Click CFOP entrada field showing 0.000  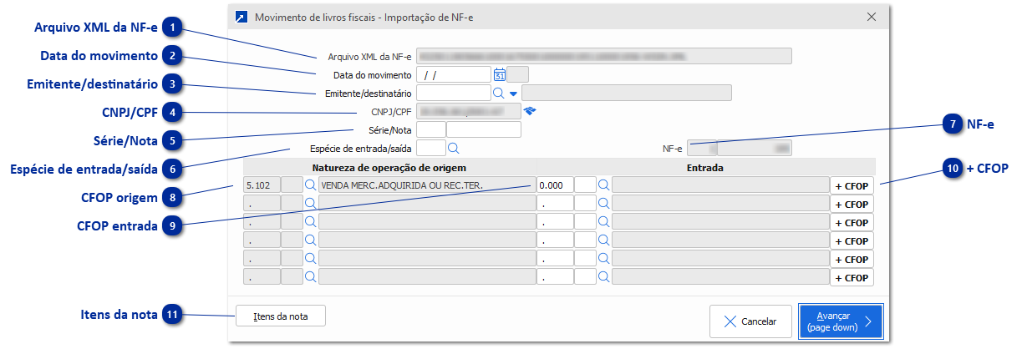tap(556, 185)
